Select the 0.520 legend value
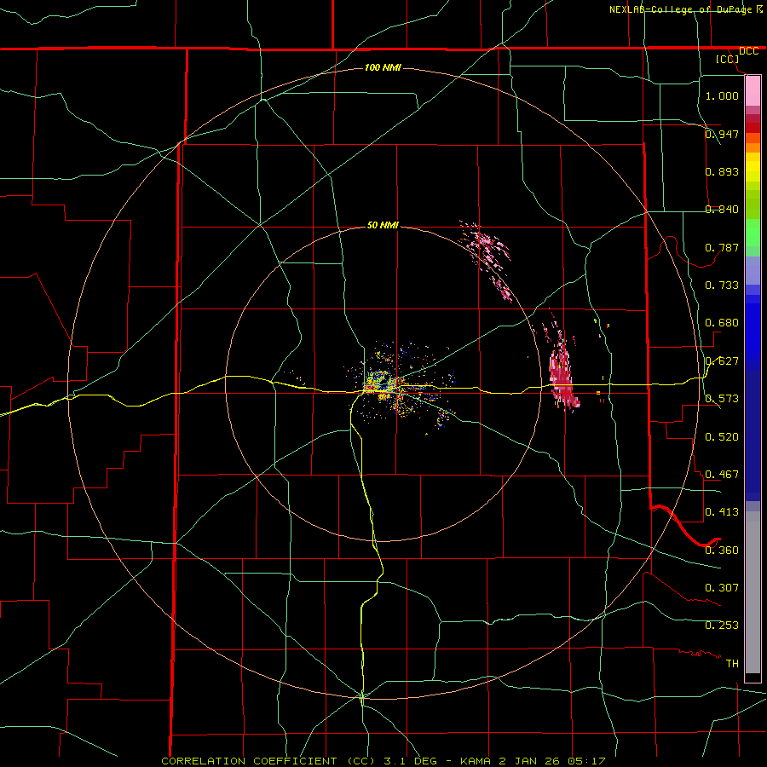The height and width of the screenshot is (767, 767). click(x=722, y=437)
